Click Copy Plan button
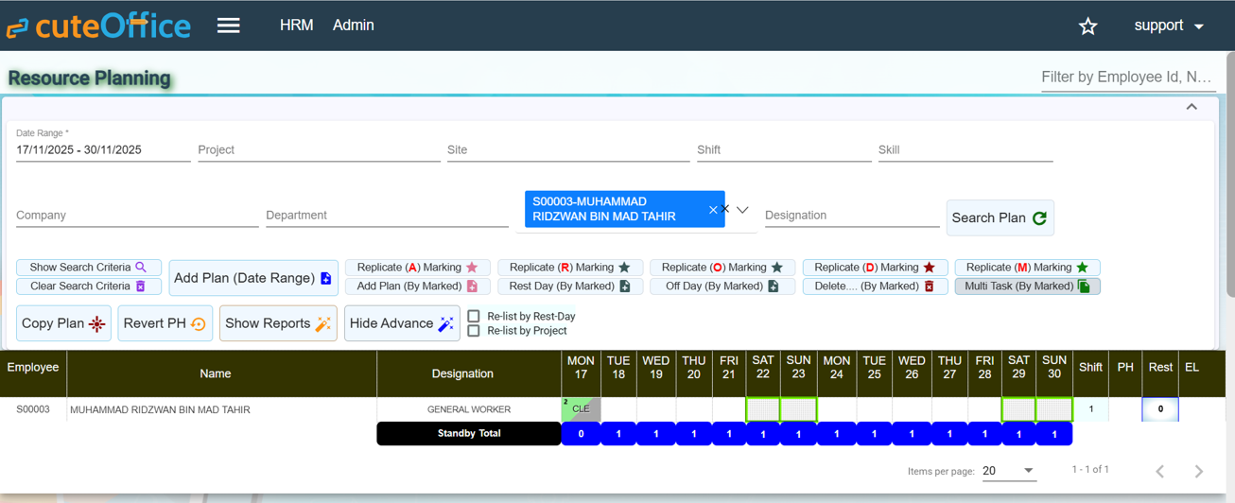The height and width of the screenshot is (503, 1235). coord(63,323)
